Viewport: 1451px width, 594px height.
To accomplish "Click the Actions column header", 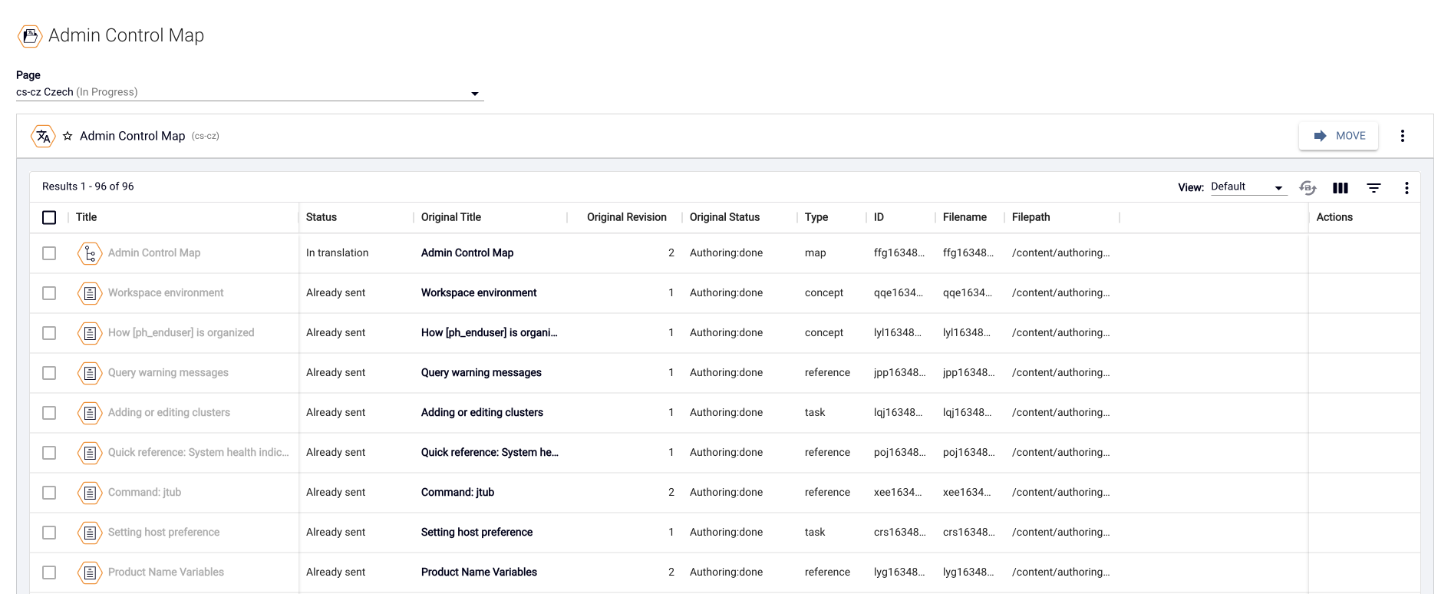I will pyautogui.click(x=1334, y=217).
